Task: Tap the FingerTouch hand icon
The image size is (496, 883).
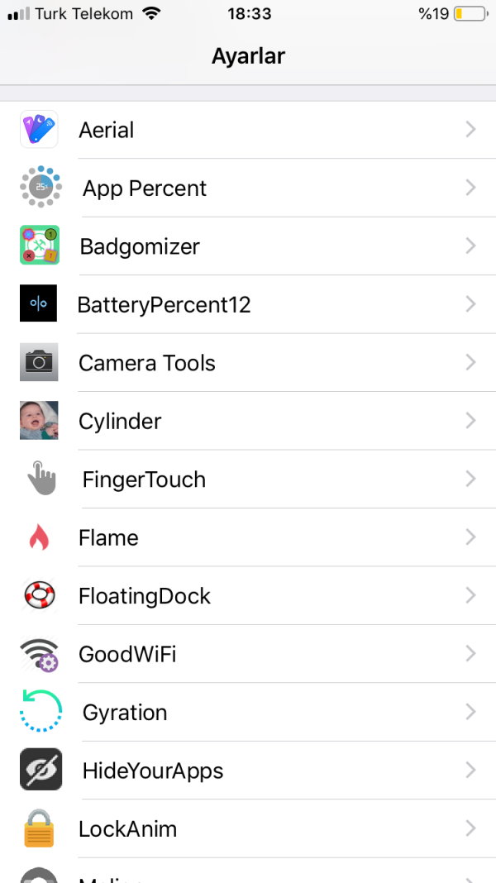Action: (x=41, y=479)
